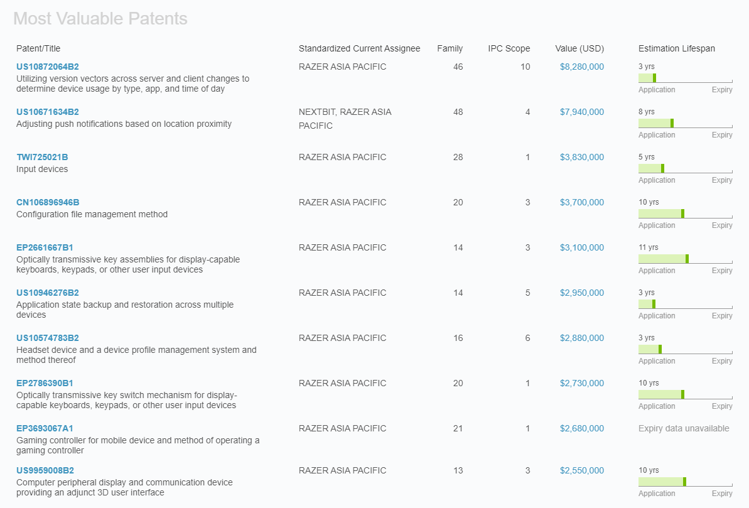The image size is (749, 508).
Task: Select gaming controller patent EP3693067A1
Action: point(43,428)
